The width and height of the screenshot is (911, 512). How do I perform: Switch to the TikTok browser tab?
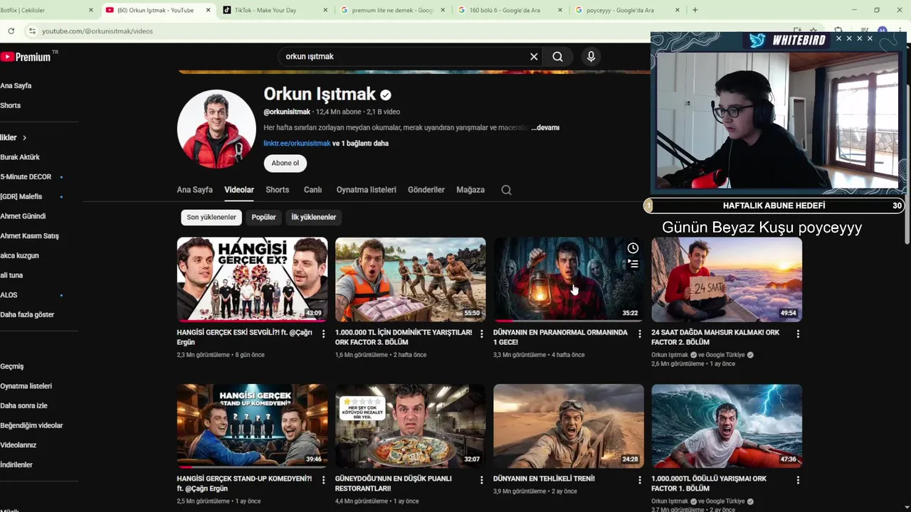275,10
